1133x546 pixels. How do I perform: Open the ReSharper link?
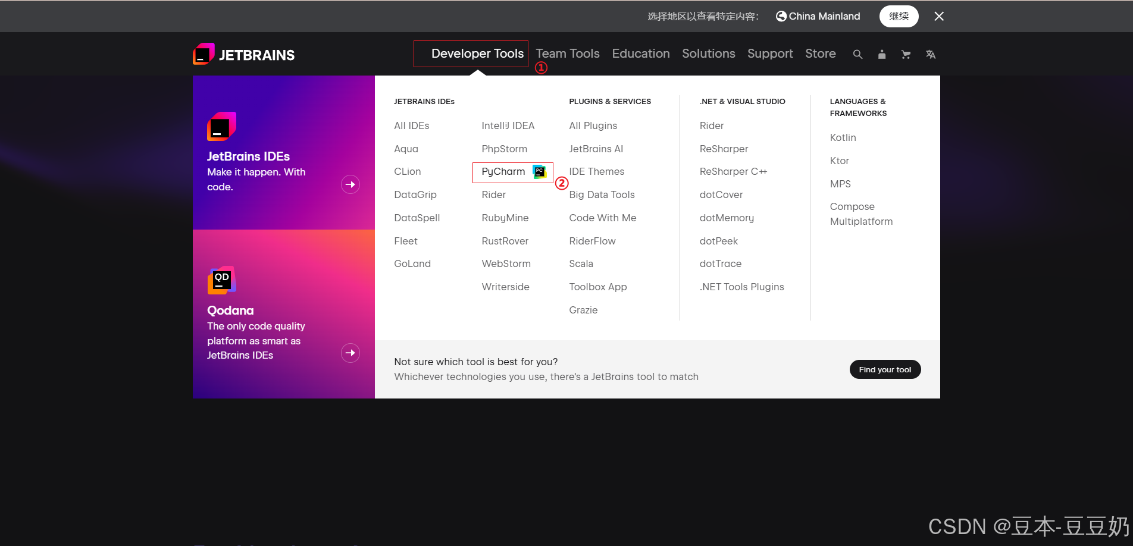[724, 149]
